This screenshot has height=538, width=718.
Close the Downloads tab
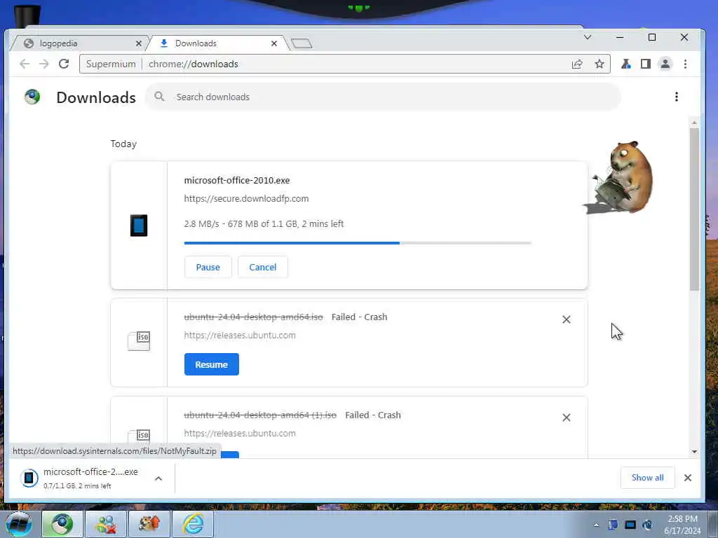(274, 43)
